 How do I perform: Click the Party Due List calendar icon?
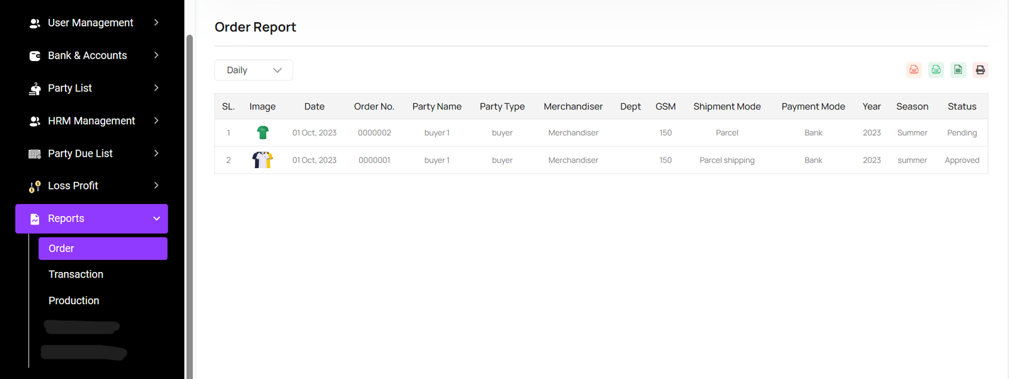pos(35,154)
